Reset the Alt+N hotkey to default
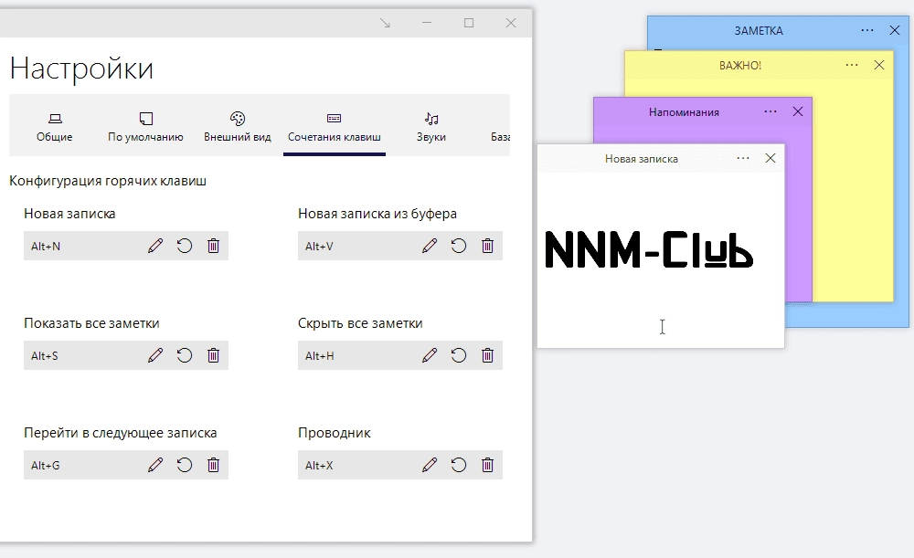The width and height of the screenshot is (914, 558). click(x=185, y=246)
